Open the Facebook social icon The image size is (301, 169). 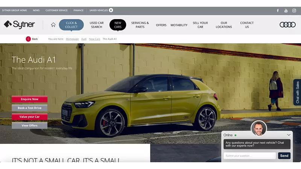tap(278, 11)
